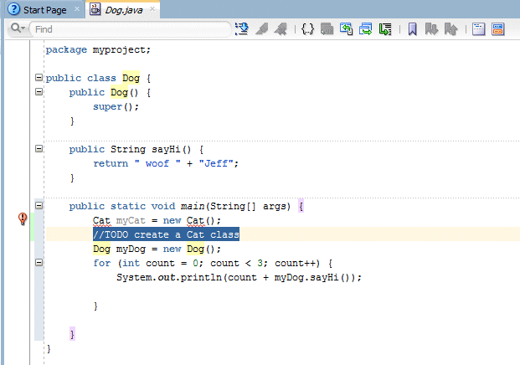Click 'String sayHi()' method signature

pos(151,149)
